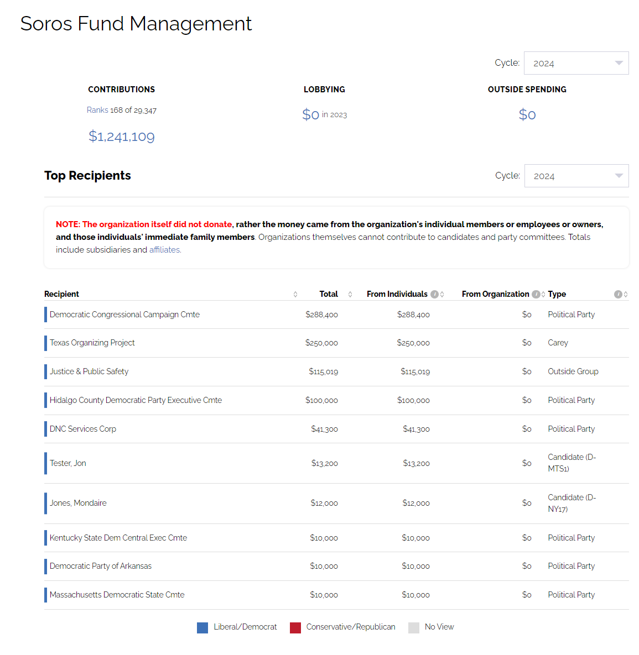Click the Type column info icon
Screen dimensions: 639x655
pos(617,294)
